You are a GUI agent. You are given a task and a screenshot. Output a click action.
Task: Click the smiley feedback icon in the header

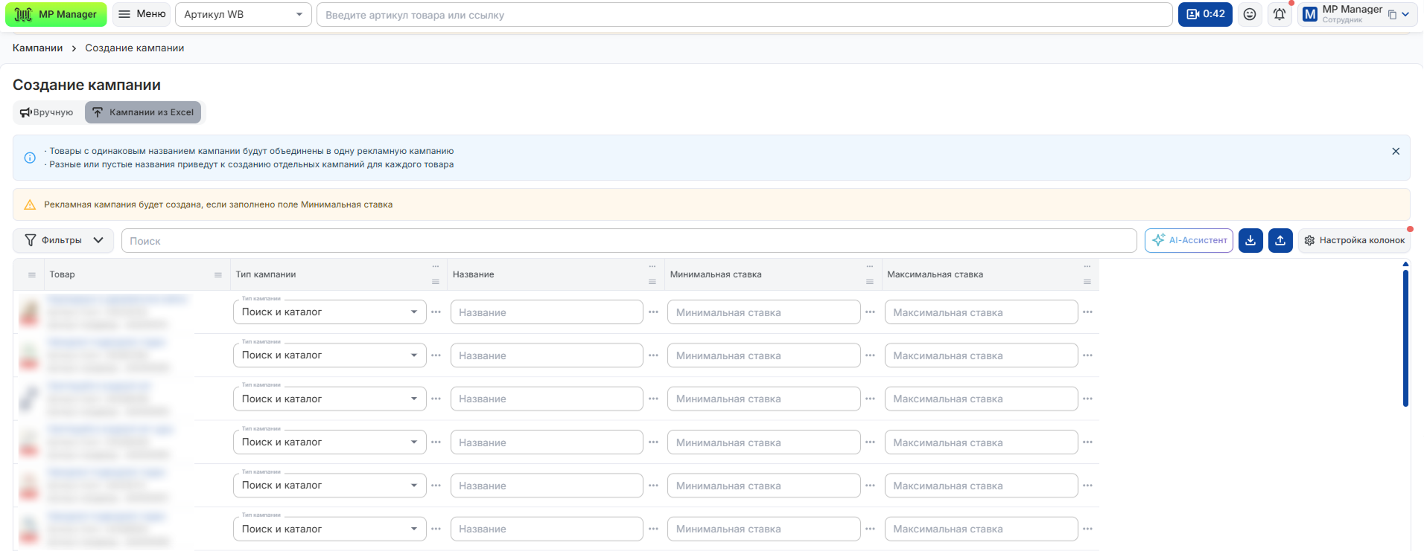(x=1250, y=14)
